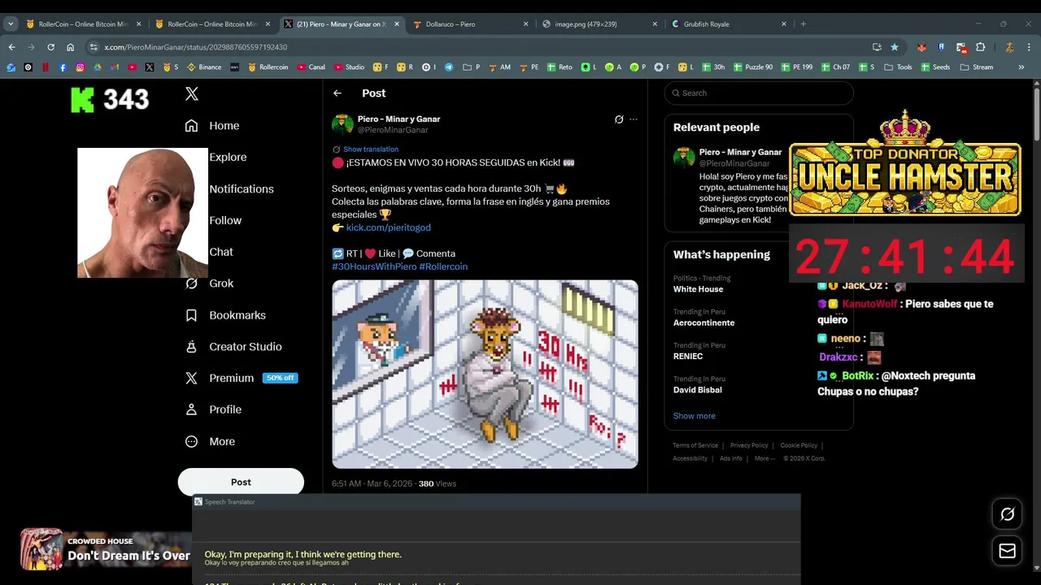Open the More menu in the sidebar
The height and width of the screenshot is (585, 1041).
pyautogui.click(x=210, y=441)
